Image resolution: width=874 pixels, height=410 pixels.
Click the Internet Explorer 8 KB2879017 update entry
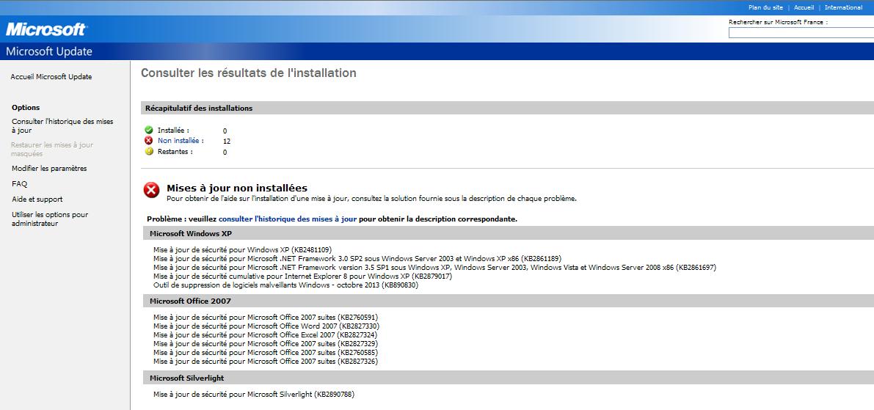(302, 277)
